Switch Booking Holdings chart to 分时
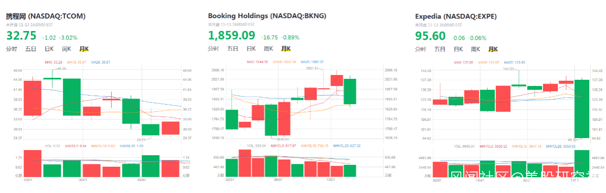Image resolution: width=606 pixels, height=193 pixels. 213,49
